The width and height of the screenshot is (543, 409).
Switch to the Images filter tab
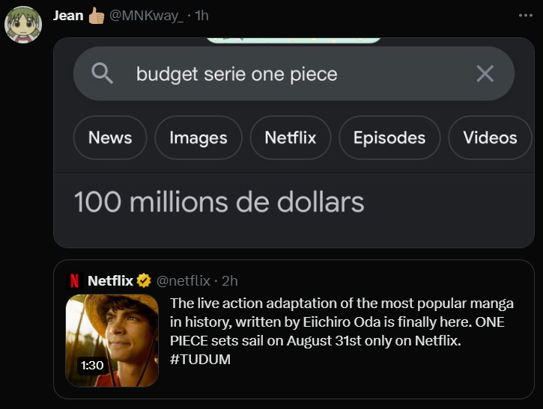198,138
